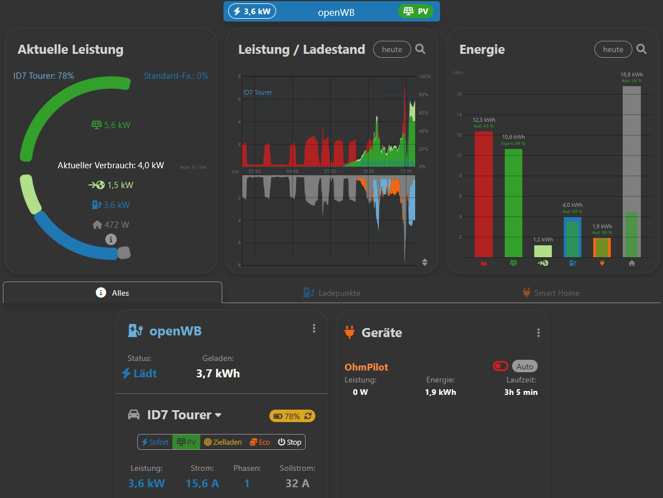This screenshot has height=498, width=663.
Task: Open magnifier in Energie panel
Action: [x=641, y=49]
